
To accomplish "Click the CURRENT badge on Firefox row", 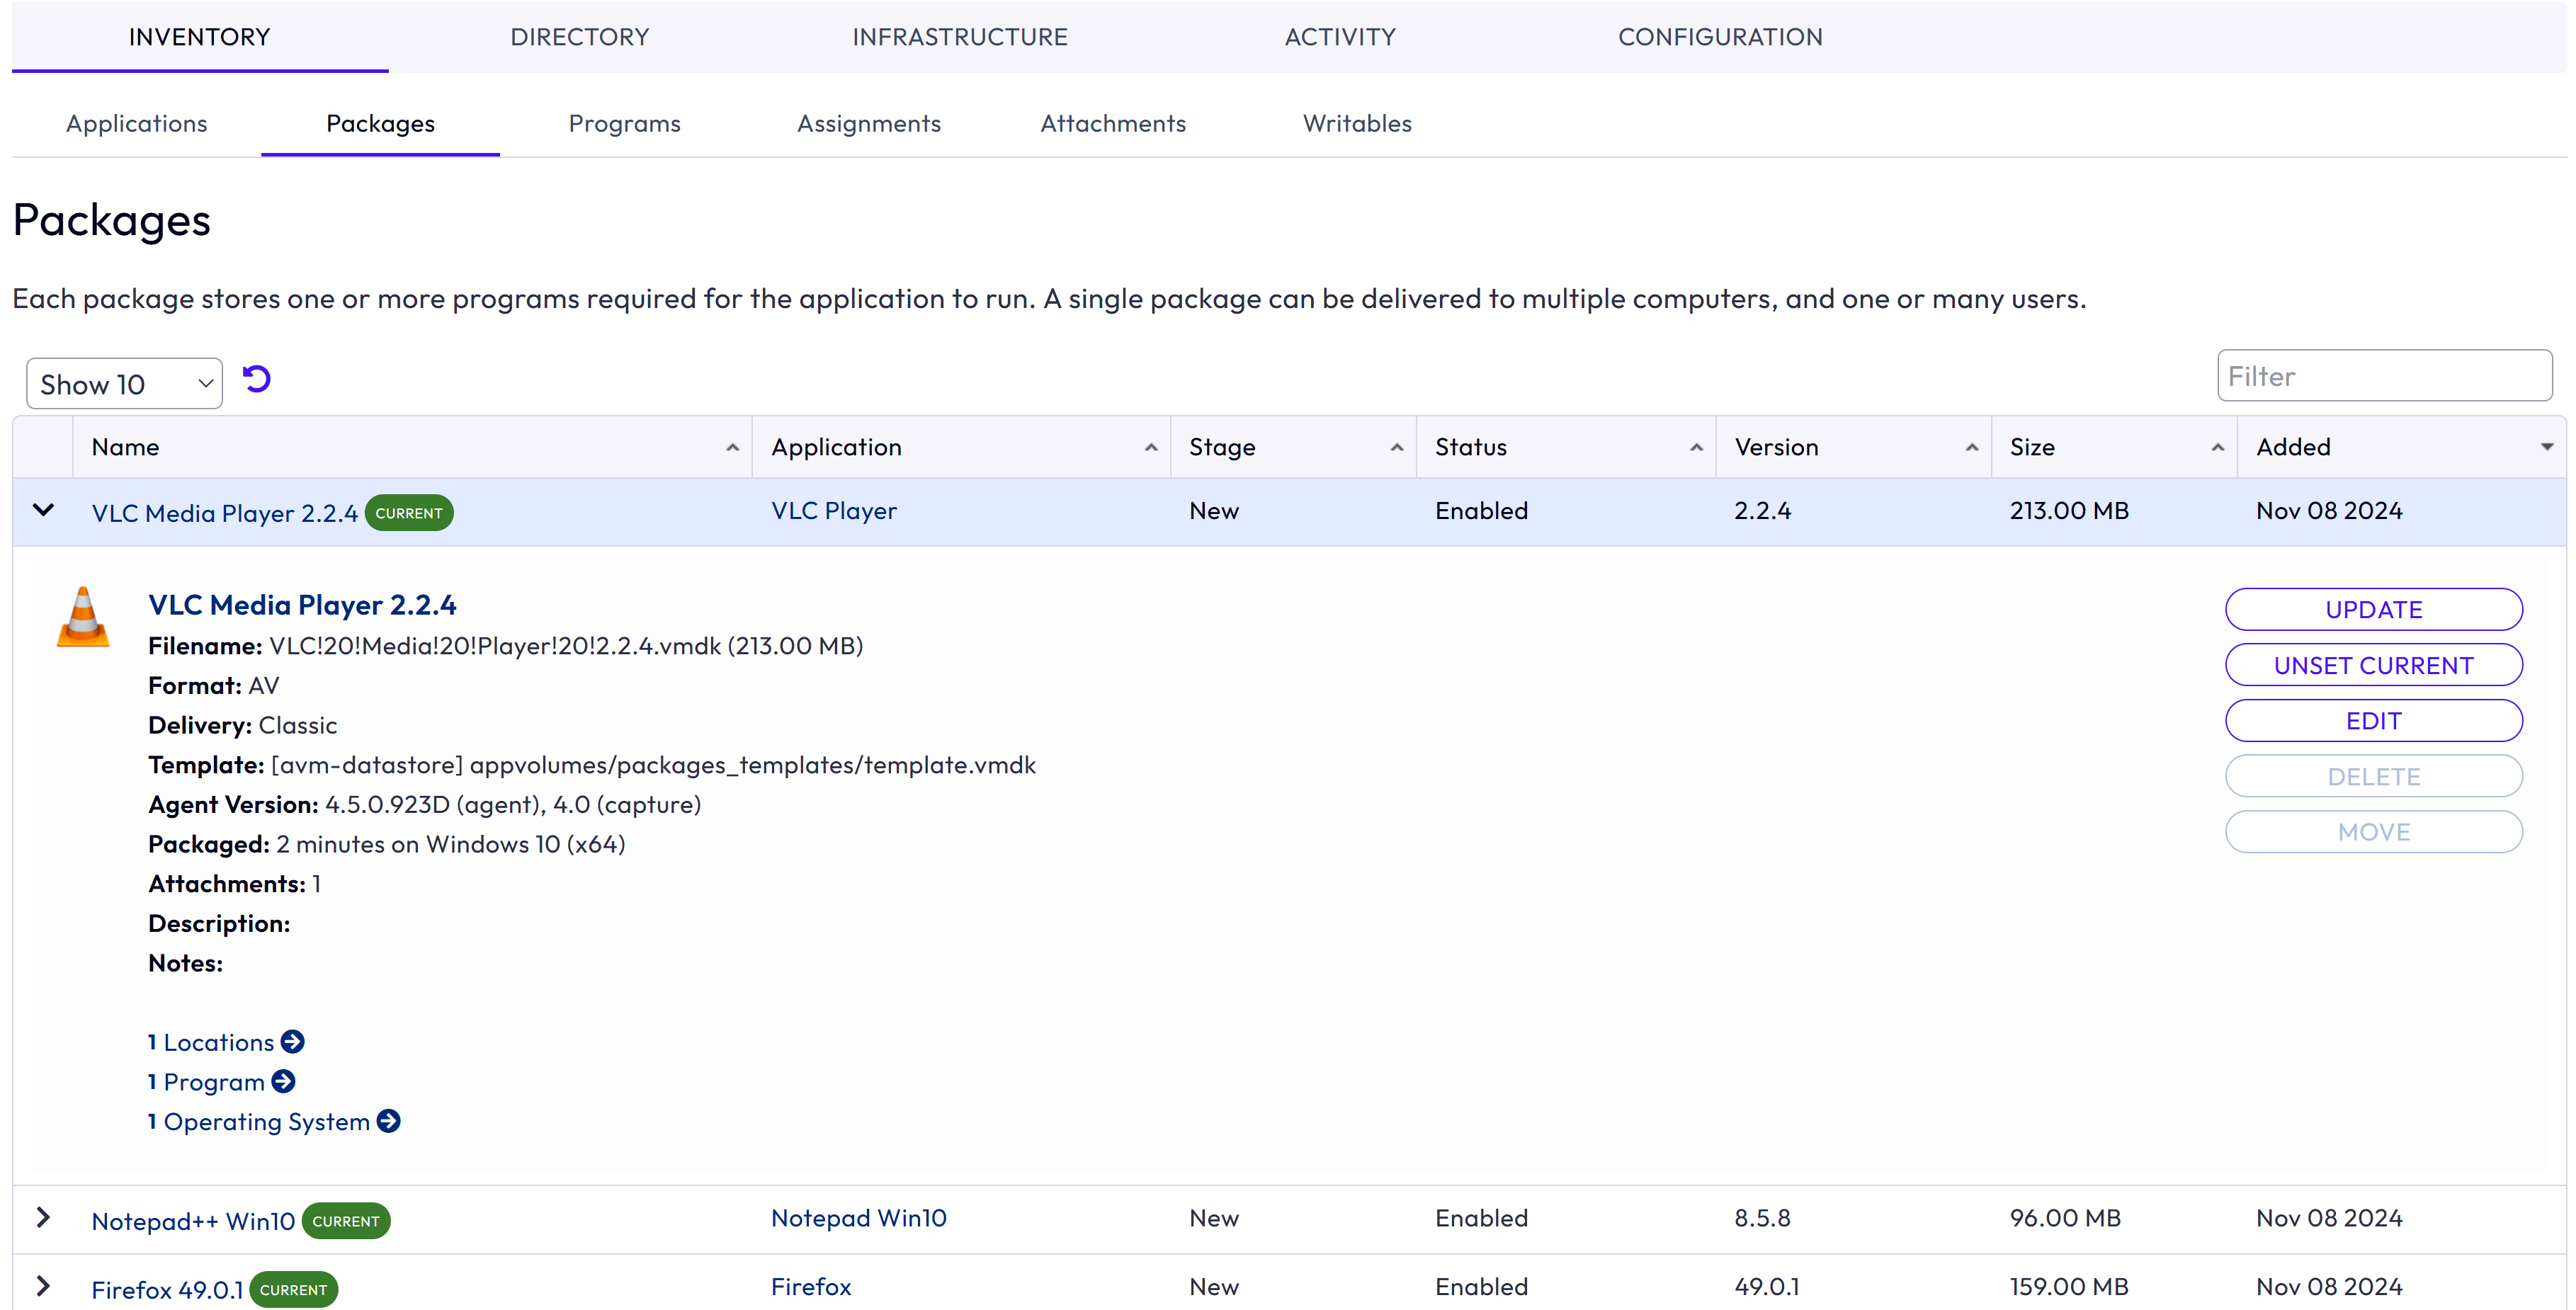I will (293, 1290).
